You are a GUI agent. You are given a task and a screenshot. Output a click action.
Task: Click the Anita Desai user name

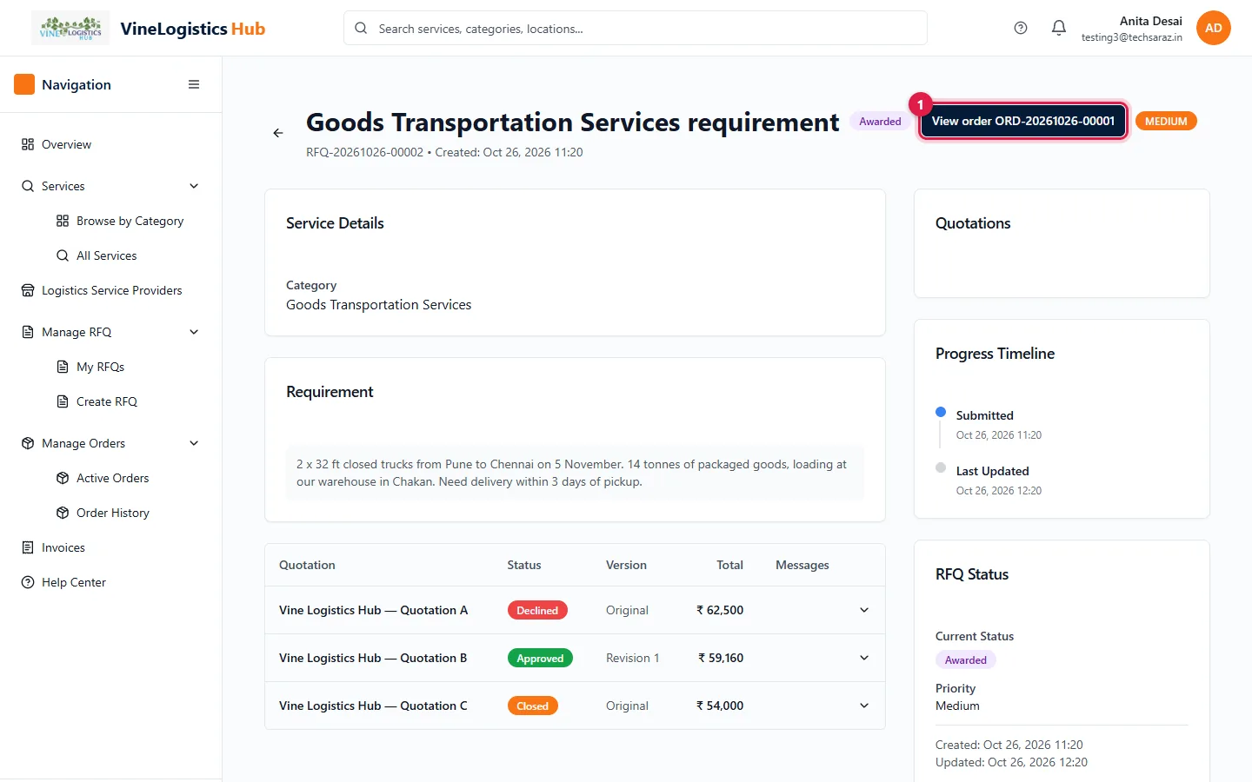1150,21
